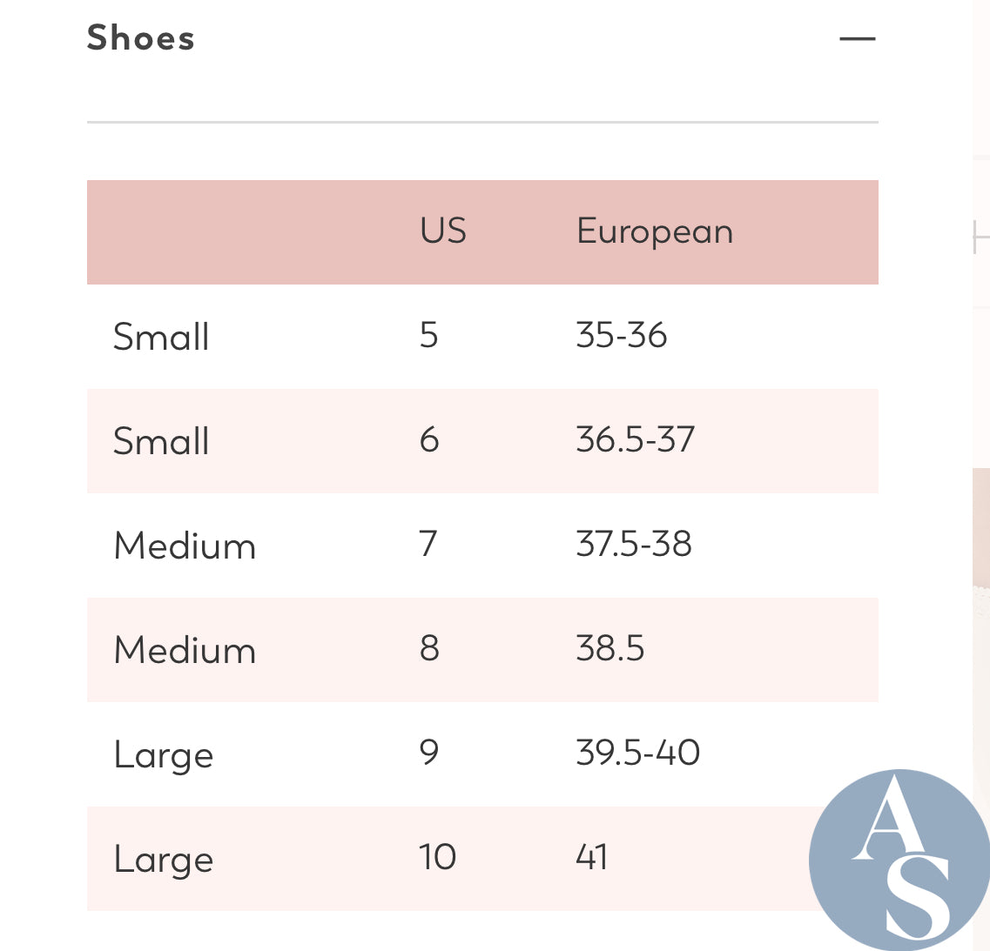Click the 38.5 European size value
Image resolution: width=990 pixels, height=951 pixels.
point(609,648)
